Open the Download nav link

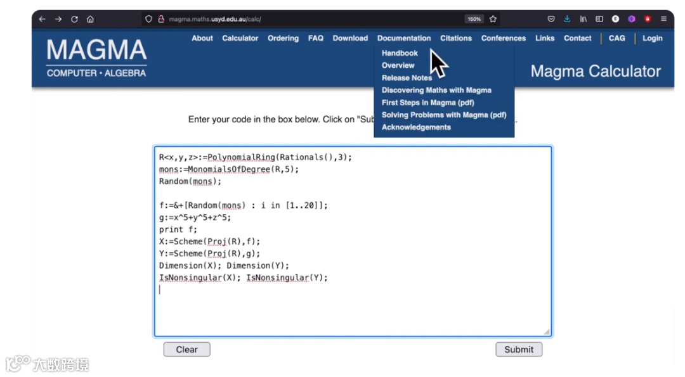tap(350, 39)
